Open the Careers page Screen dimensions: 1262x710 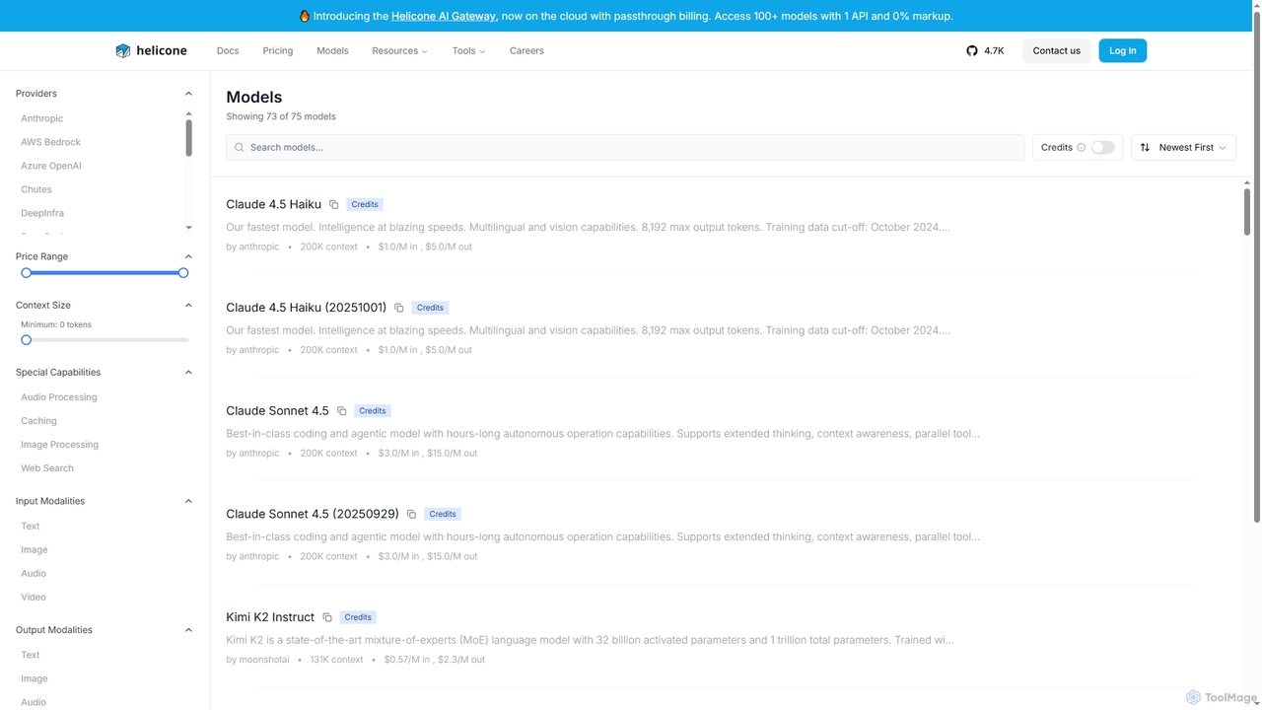coord(526,50)
